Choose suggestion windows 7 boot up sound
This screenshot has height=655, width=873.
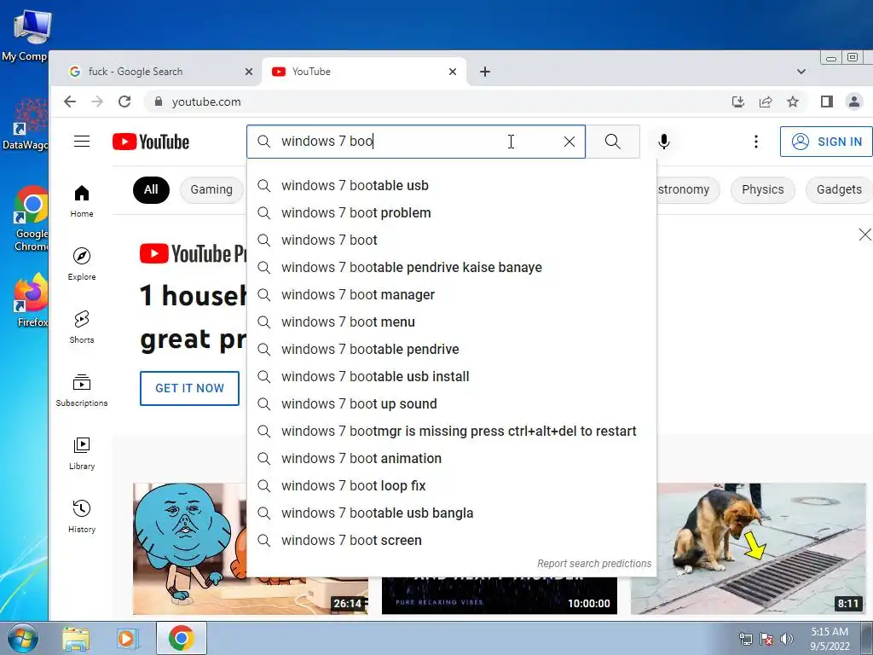(x=452, y=403)
